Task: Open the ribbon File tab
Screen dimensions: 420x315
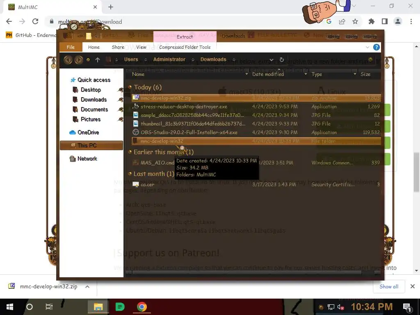Action: [x=71, y=47]
